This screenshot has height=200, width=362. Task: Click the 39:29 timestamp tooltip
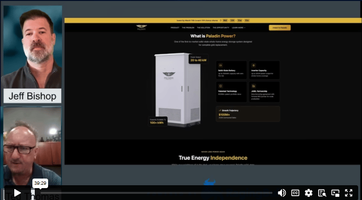pos(40,183)
